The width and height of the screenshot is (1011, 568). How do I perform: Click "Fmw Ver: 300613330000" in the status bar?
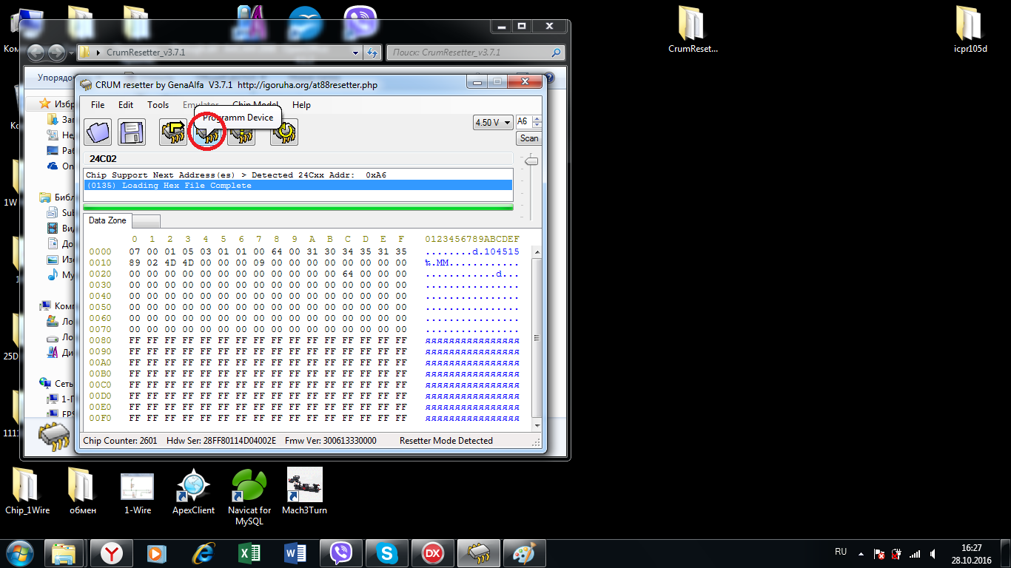(x=330, y=441)
